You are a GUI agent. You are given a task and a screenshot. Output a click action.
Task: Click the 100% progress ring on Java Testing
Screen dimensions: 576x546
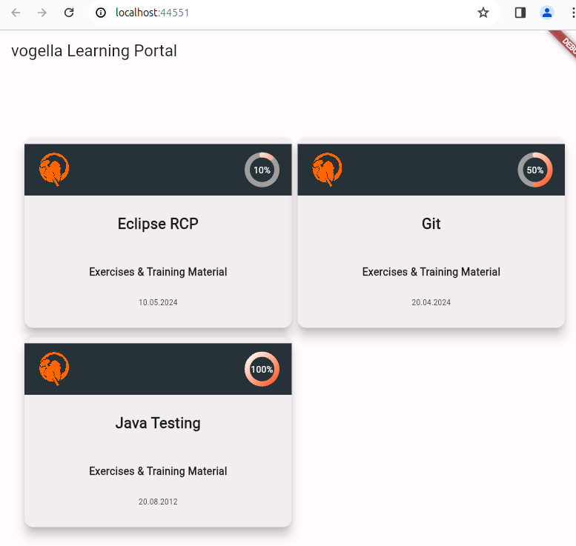click(x=262, y=370)
